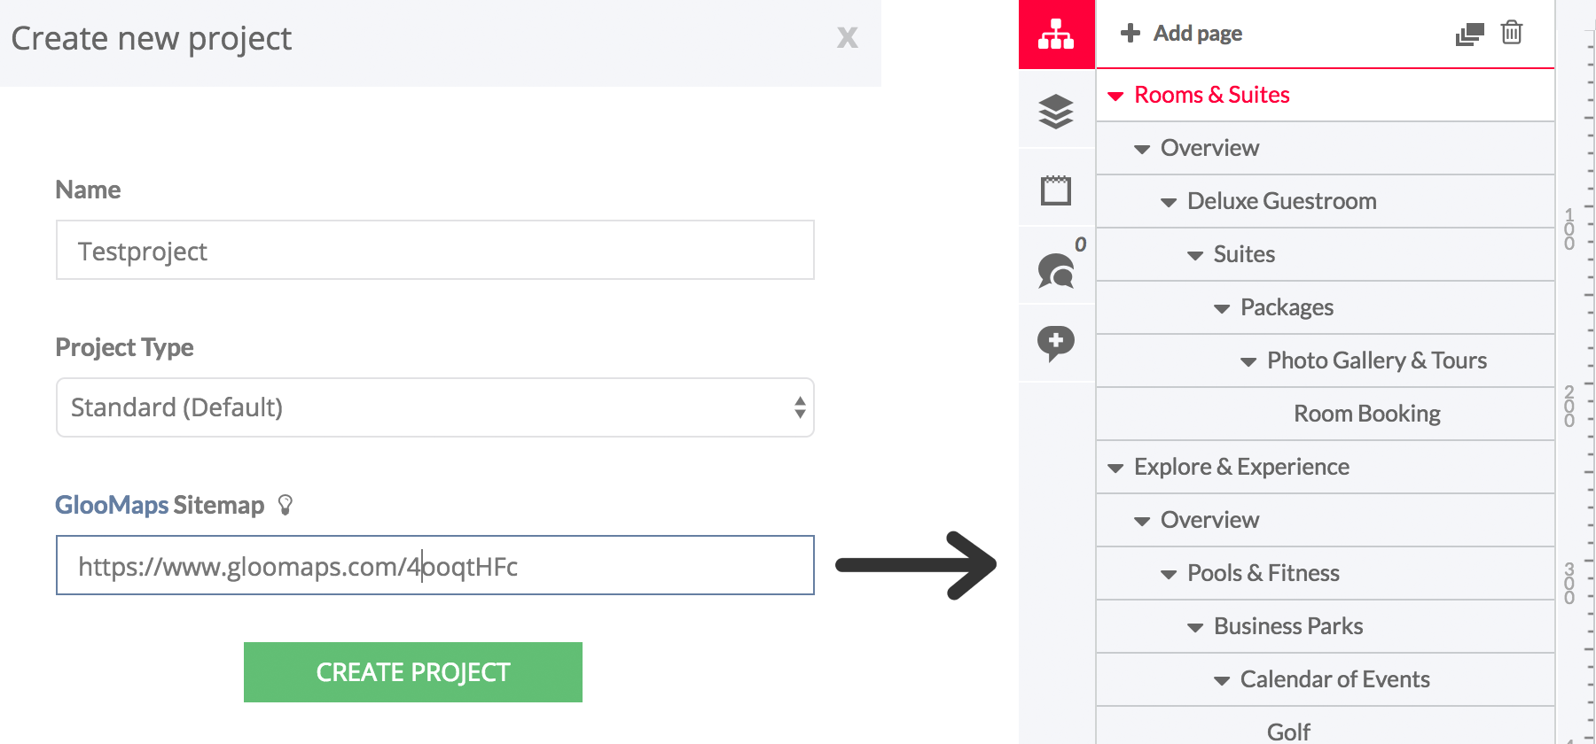
Task: Click the GlooMaps Sitemap URL field
Action: point(435,565)
